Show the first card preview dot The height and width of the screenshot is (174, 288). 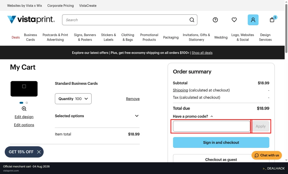click(x=21, y=103)
